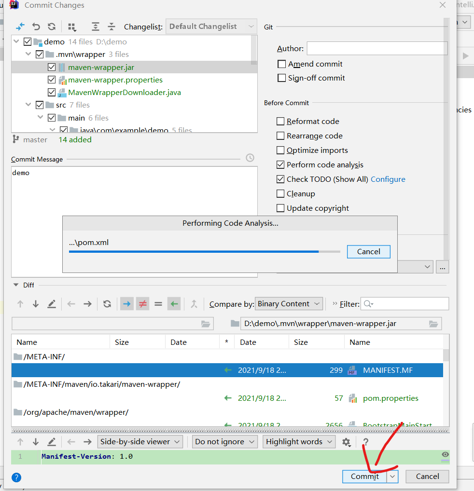The image size is (474, 491).
Task: Uncheck the demo root folder checkbox
Action: pos(28,41)
